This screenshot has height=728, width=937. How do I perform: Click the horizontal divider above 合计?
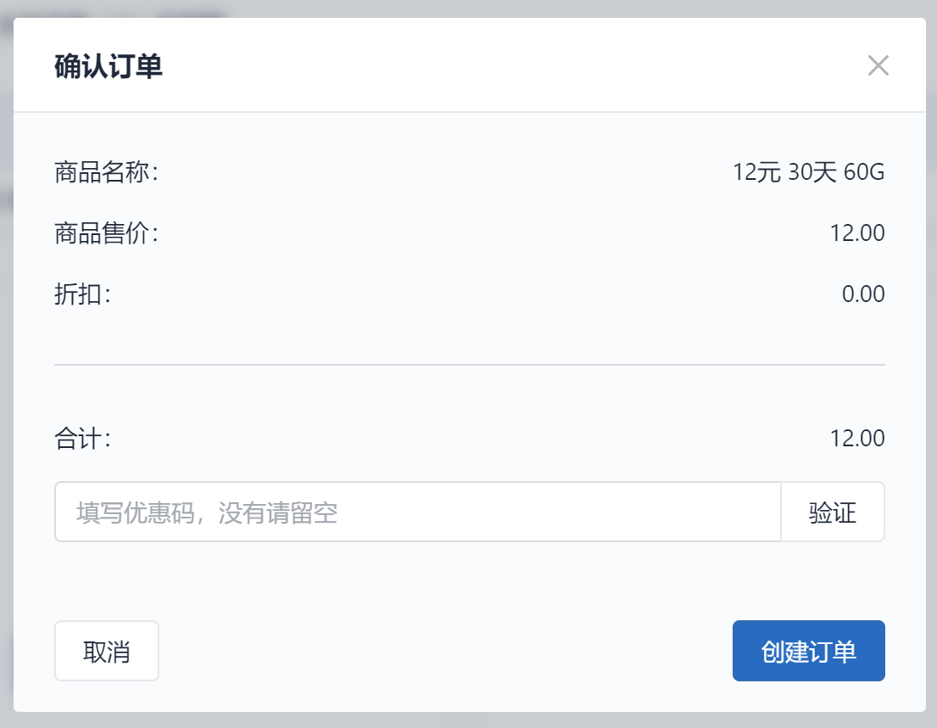pyautogui.click(x=470, y=365)
